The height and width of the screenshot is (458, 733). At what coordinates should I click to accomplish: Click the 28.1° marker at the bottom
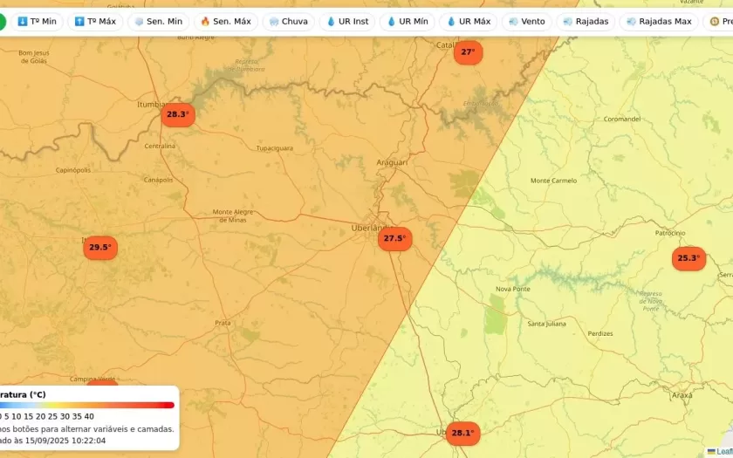click(462, 433)
